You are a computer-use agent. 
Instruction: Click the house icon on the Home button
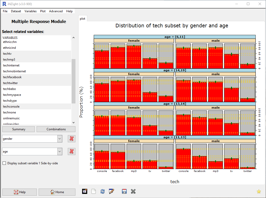click(x=52, y=192)
